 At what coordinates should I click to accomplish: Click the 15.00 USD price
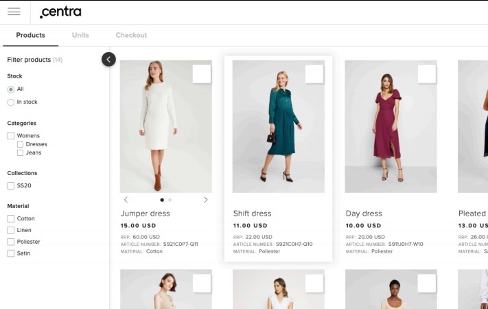tap(138, 225)
